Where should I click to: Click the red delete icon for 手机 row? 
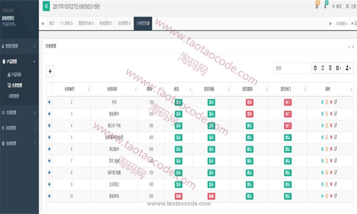pos(331,102)
